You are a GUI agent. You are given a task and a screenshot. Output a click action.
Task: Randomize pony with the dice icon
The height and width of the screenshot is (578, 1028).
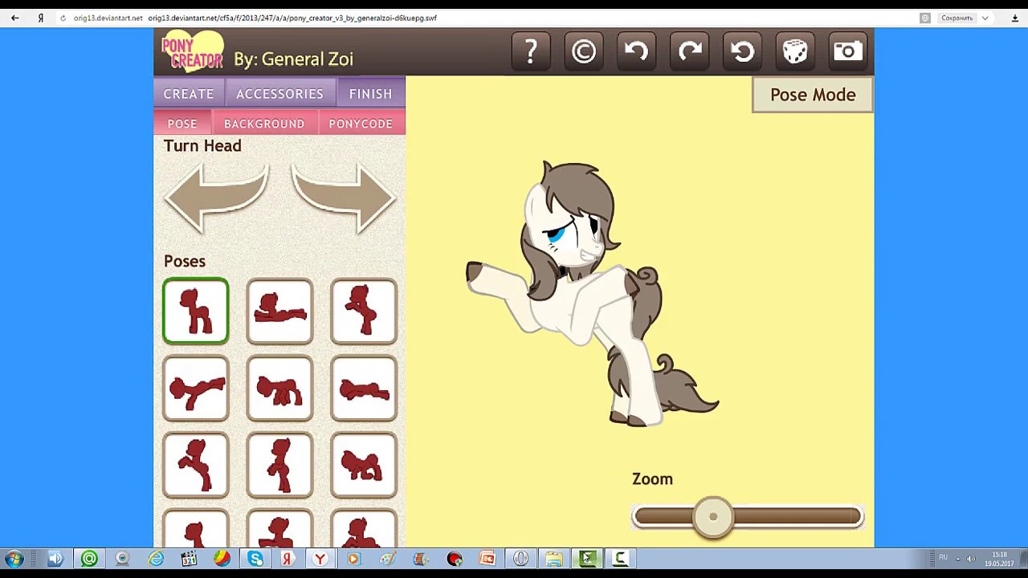click(x=795, y=52)
